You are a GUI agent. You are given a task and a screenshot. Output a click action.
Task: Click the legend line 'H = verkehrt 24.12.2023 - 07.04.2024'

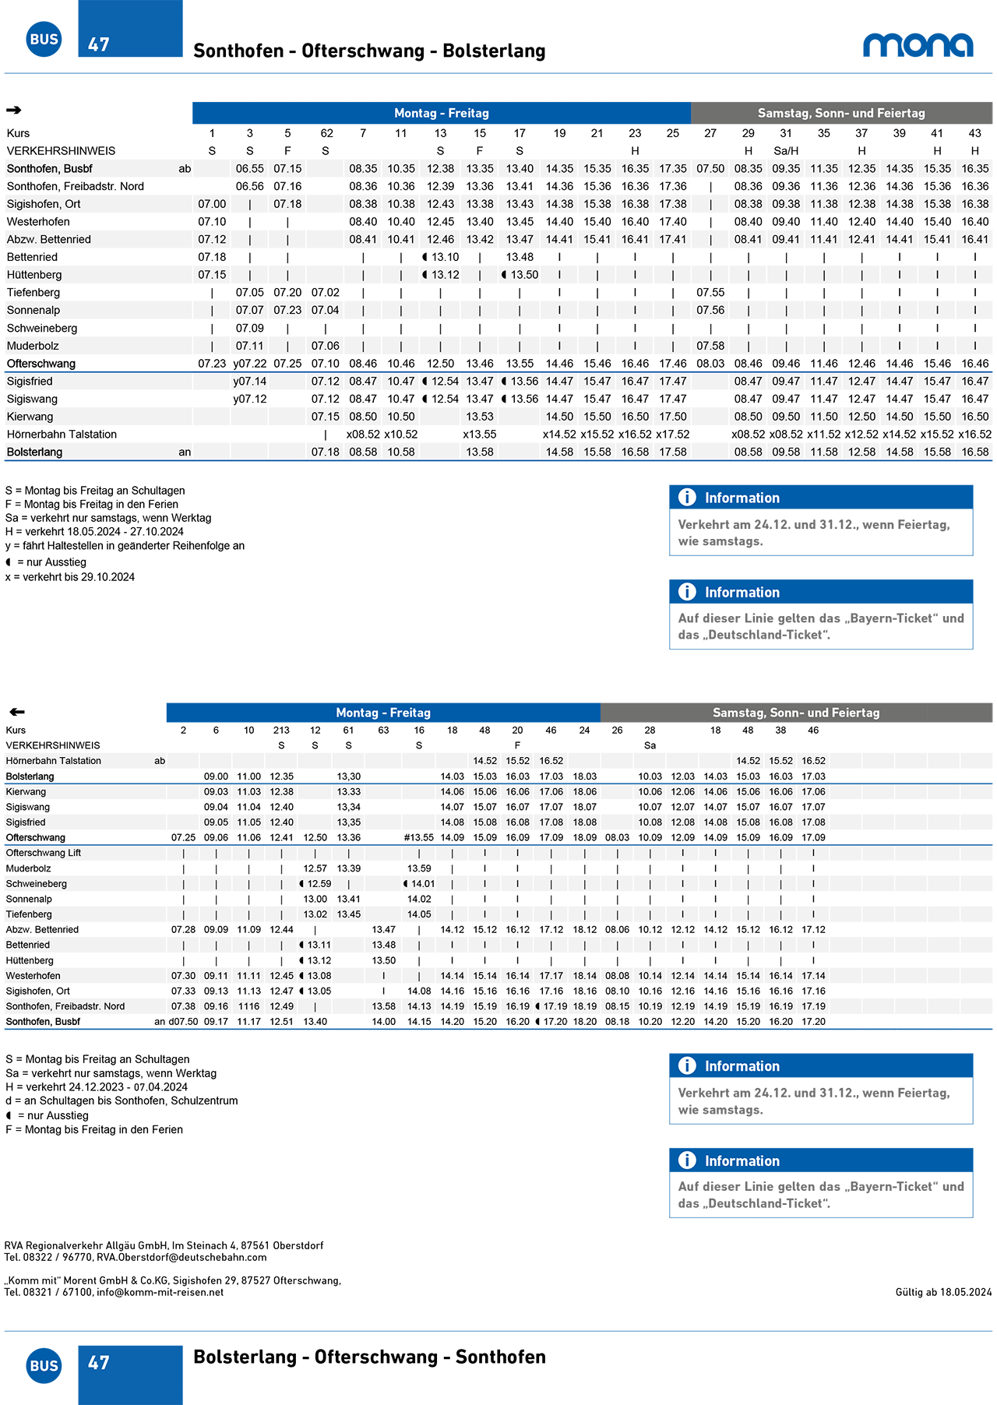click(x=97, y=1087)
